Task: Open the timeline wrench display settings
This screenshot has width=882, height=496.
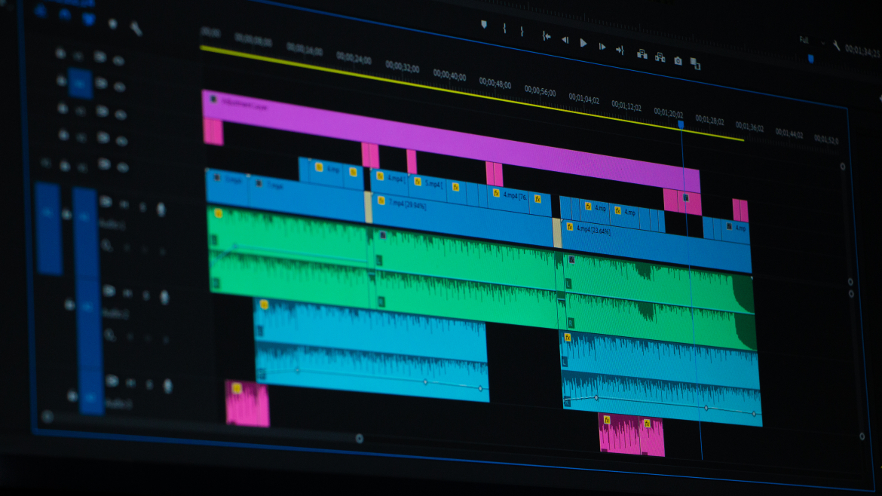Action: point(136,28)
